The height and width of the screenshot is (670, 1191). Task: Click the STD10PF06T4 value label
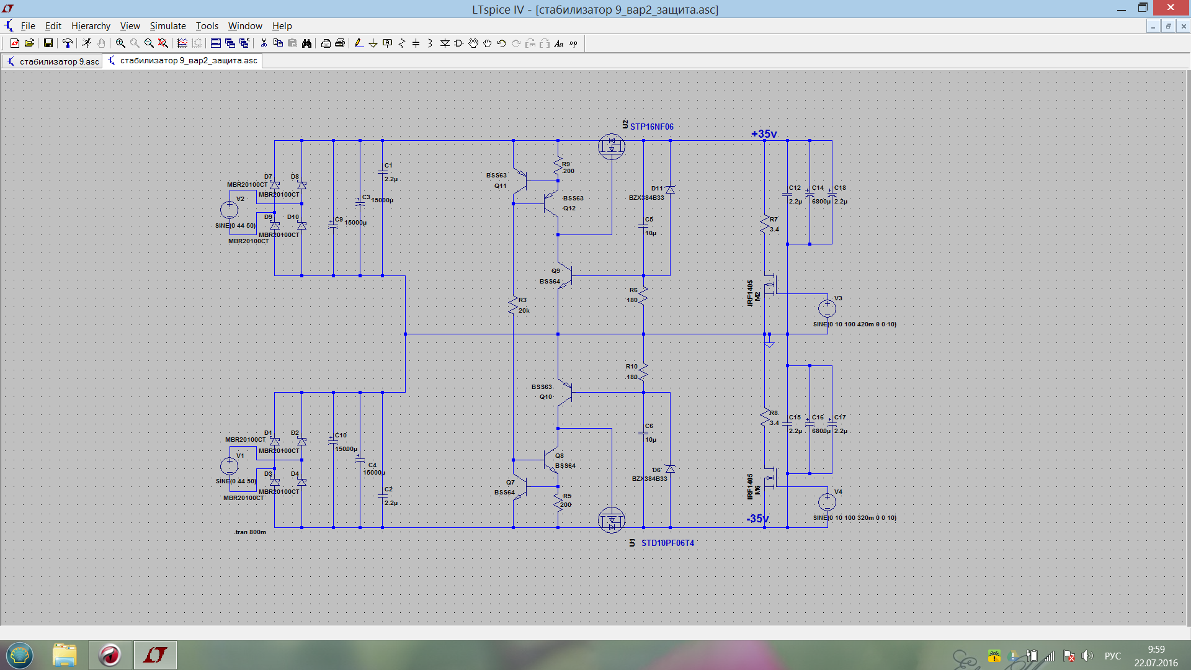[667, 543]
